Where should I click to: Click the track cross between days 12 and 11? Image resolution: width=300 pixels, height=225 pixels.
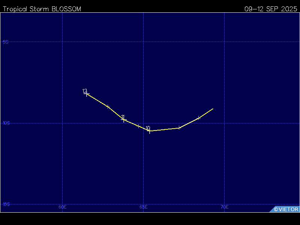(x=108, y=107)
